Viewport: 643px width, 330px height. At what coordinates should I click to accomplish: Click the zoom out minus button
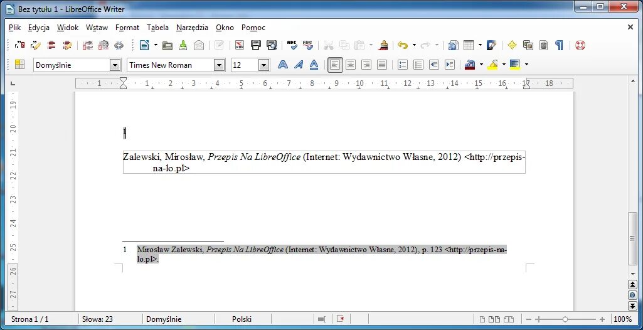click(x=529, y=319)
